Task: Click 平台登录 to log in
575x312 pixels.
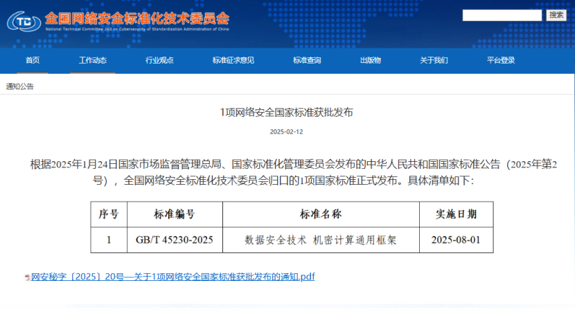Action: click(x=501, y=60)
